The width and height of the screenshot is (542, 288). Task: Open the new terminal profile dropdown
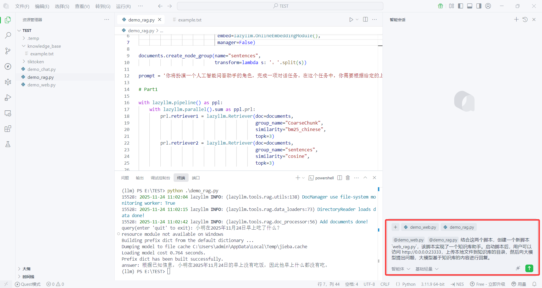point(303,178)
